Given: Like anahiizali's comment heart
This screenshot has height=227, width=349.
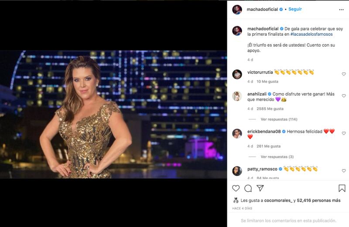Looking at the screenshot, I should 344,96.
